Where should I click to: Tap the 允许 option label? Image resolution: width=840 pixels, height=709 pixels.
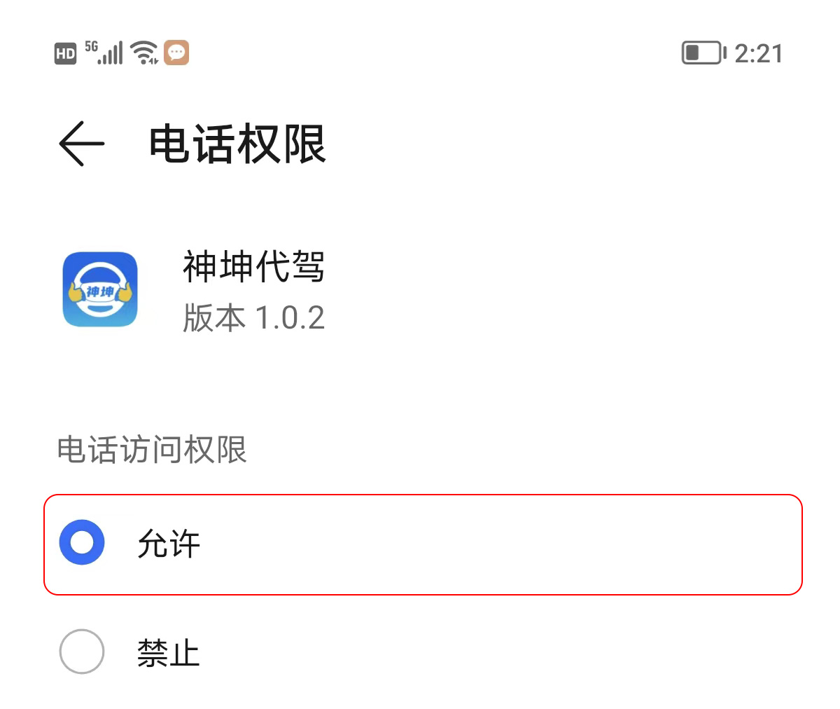click(x=169, y=544)
